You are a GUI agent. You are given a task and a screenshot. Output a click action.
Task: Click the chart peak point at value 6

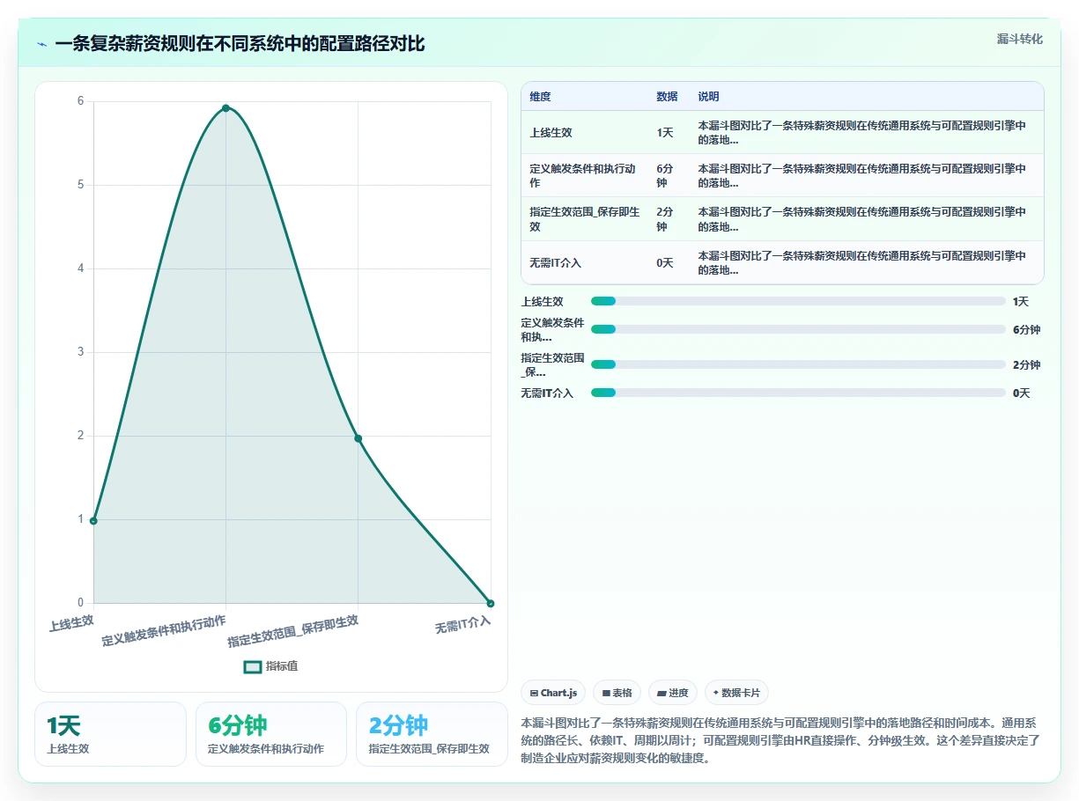225,107
